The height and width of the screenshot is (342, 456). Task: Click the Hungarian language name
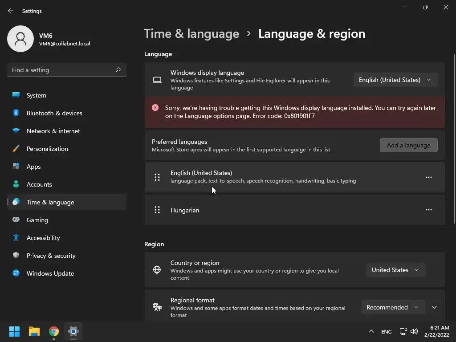tap(185, 210)
